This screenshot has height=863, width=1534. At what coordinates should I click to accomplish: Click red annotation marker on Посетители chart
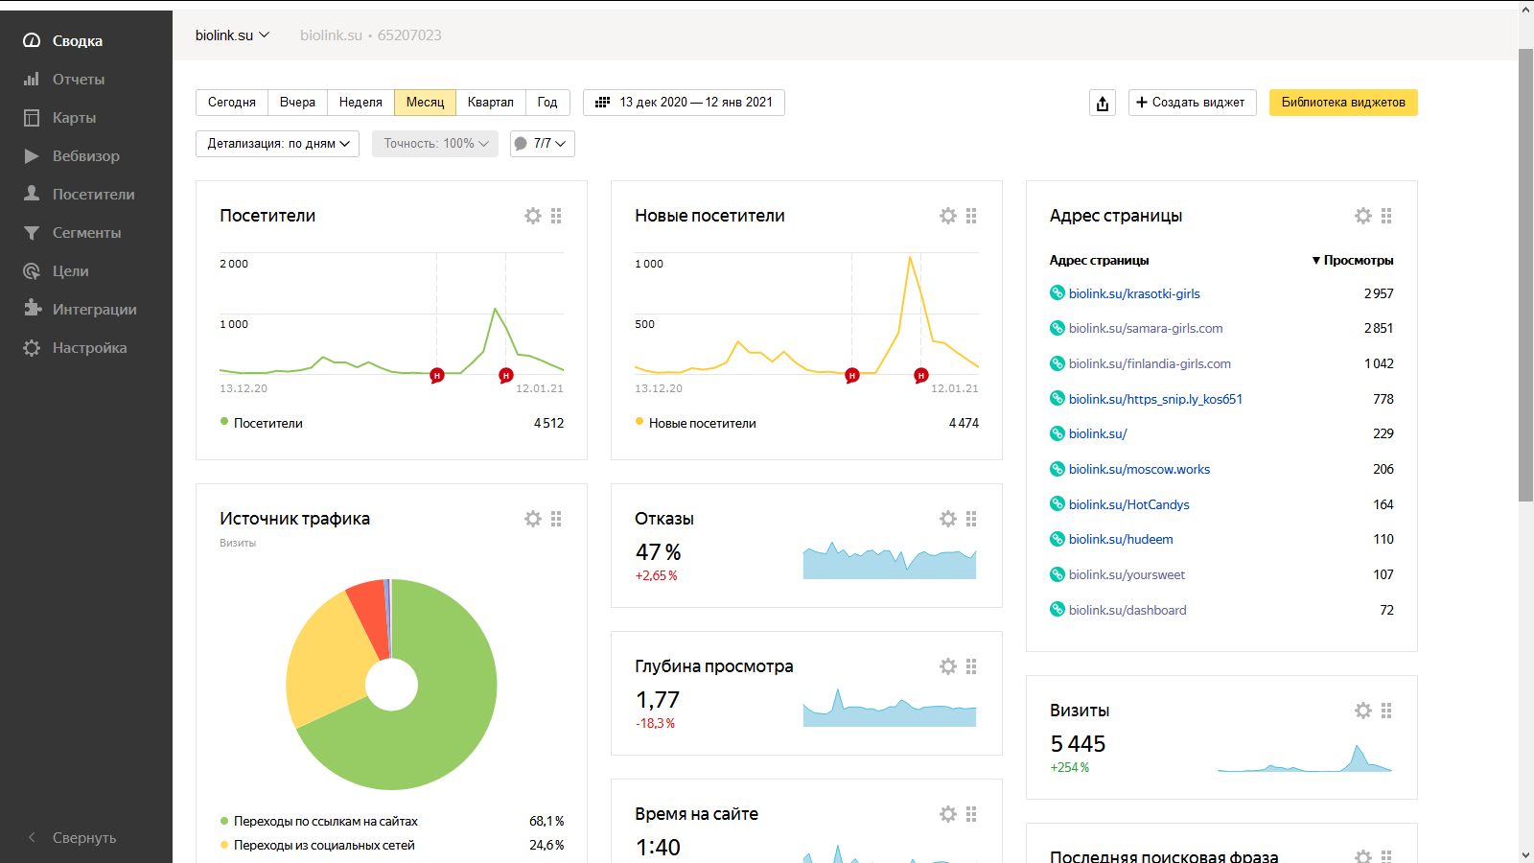tap(437, 375)
